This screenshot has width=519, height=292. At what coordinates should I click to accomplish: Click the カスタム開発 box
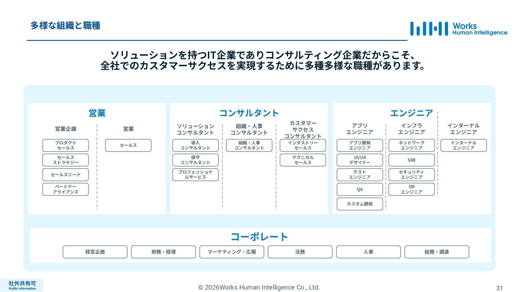point(360,204)
